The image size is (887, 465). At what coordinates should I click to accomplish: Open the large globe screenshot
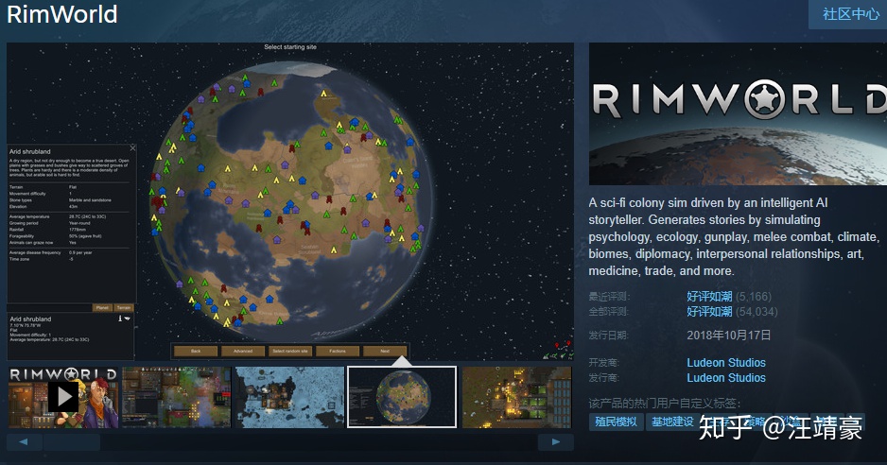click(x=290, y=201)
